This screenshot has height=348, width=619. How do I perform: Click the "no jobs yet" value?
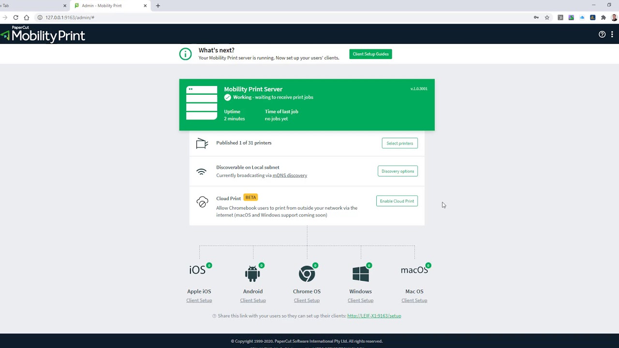[x=276, y=119]
